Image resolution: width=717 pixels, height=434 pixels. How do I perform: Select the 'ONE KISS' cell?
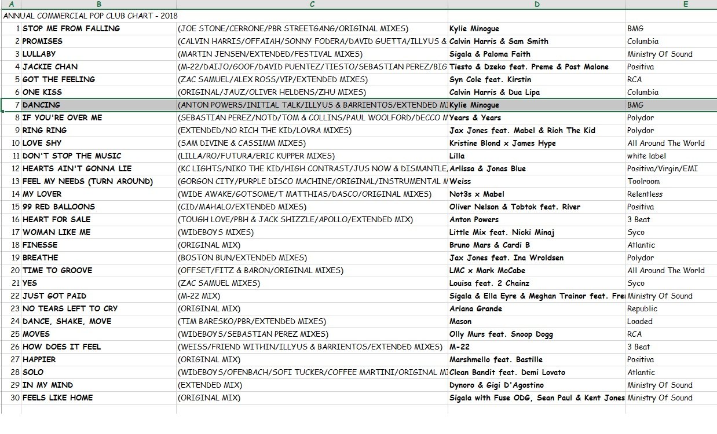click(98, 92)
